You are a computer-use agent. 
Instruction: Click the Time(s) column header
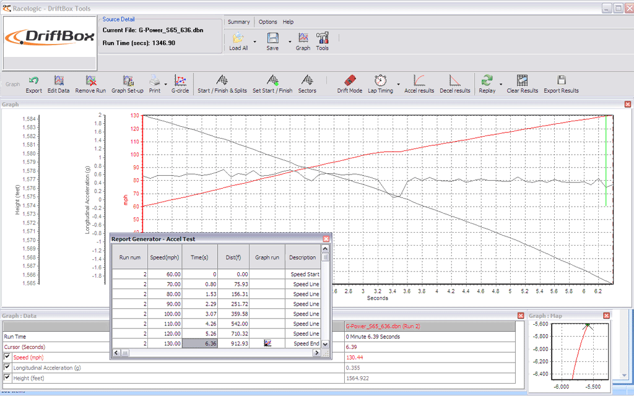pyautogui.click(x=200, y=257)
